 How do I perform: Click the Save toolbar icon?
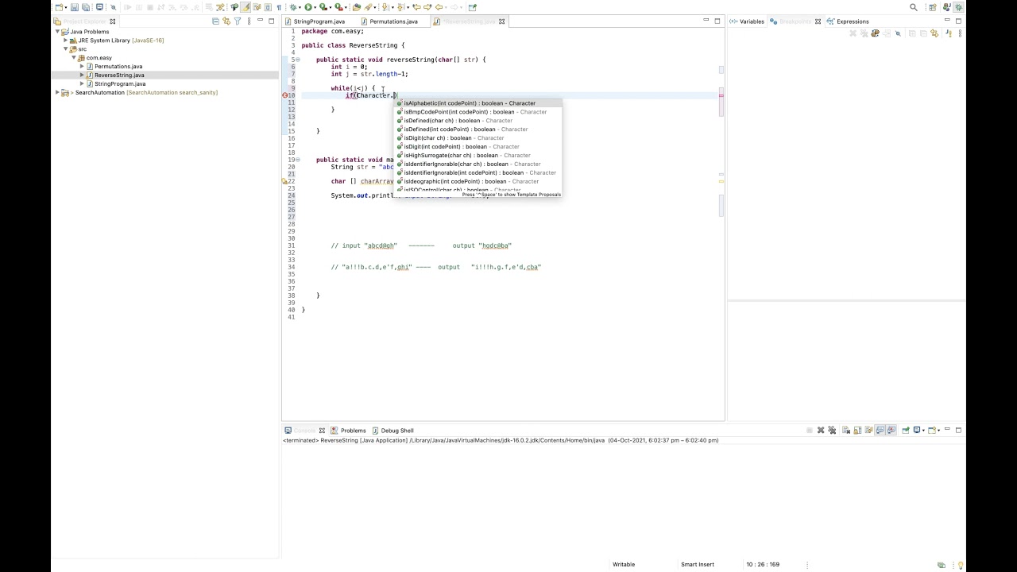74,7
